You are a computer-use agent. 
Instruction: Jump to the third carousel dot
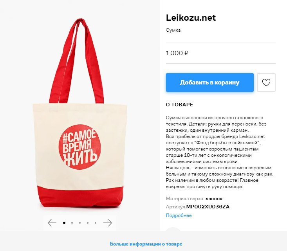(x=80, y=223)
